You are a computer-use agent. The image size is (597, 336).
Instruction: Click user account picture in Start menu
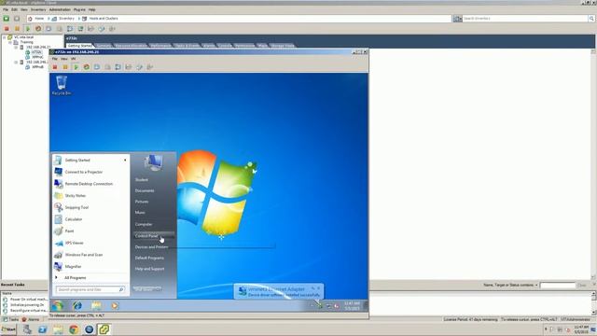[153, 162]
